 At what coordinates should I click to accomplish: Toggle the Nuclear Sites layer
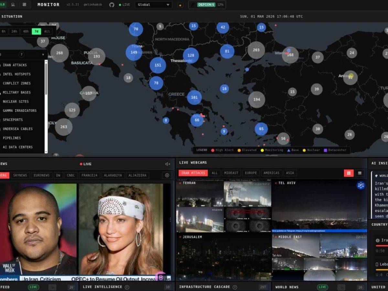pos(16,102)
